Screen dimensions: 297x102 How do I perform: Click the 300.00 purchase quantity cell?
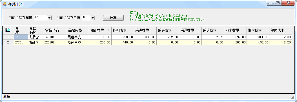[x=145, y=37]
